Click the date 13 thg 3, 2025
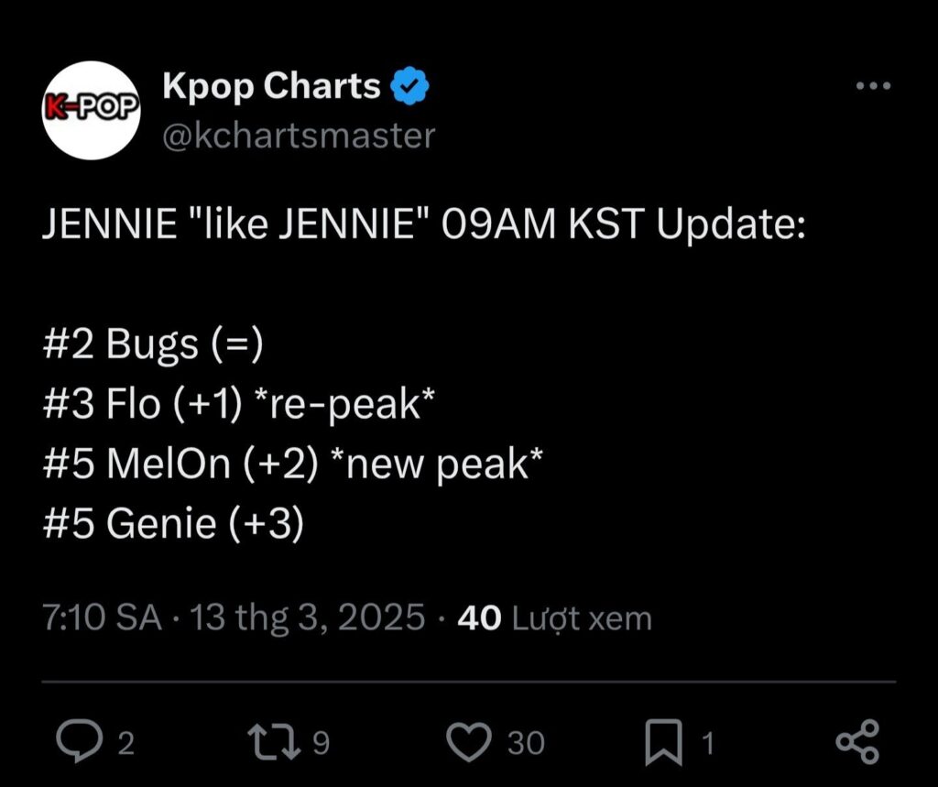Screen dimensions: 938x787 pyautogui.click(x=307, y=618)
